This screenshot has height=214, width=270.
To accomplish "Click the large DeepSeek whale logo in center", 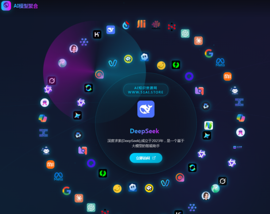I will pyautogui.click(x=146, y=109).
